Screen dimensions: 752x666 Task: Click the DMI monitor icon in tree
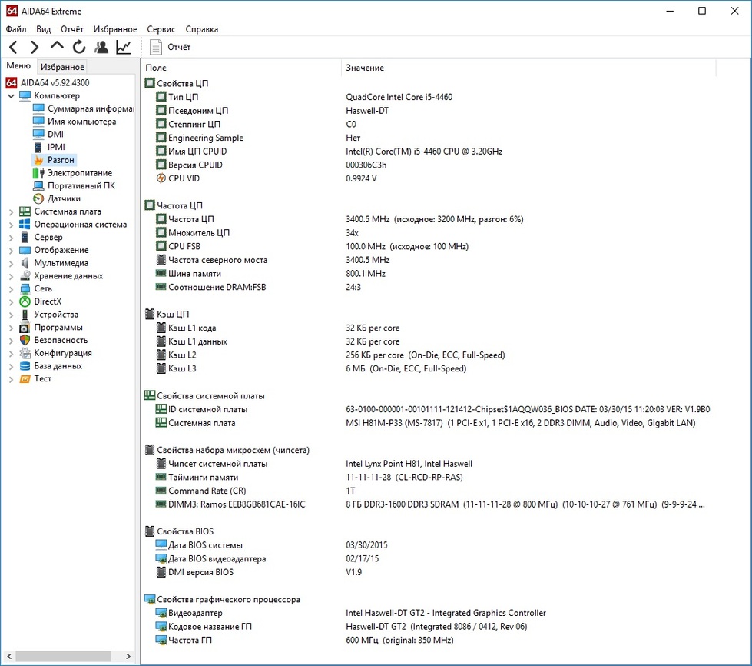tap(38, 134)
